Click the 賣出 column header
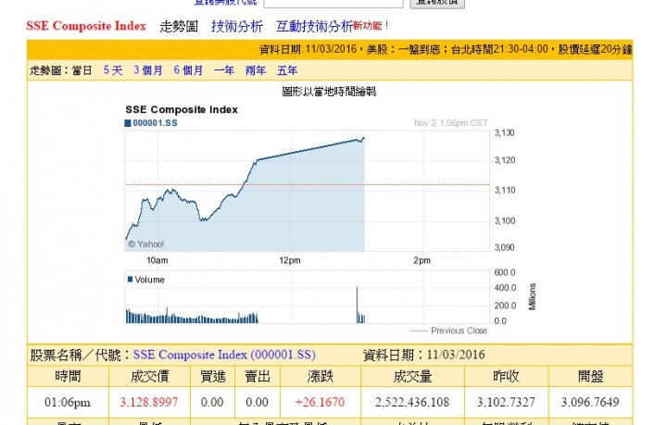667x425 pixels. [x=257, y=376]
